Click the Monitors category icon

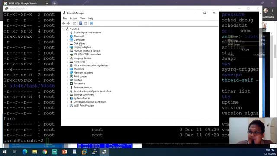tap(71, 69)
